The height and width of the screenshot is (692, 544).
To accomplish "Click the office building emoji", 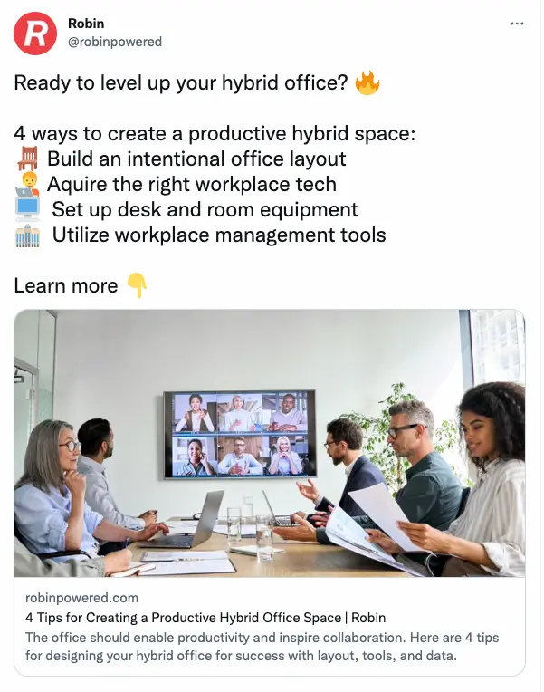I will point(27,235).
